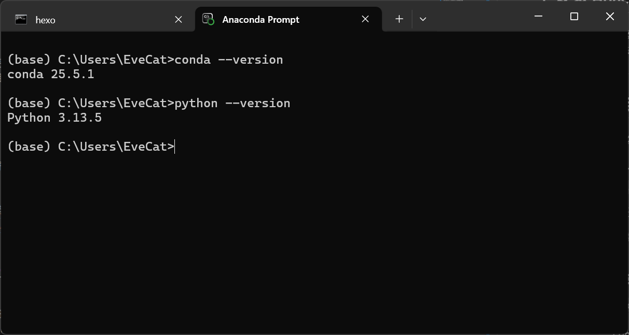Click empty title bar space right of dropdown
The width and height of the screenshot is (629, 335).
click(x=477, y=19)
